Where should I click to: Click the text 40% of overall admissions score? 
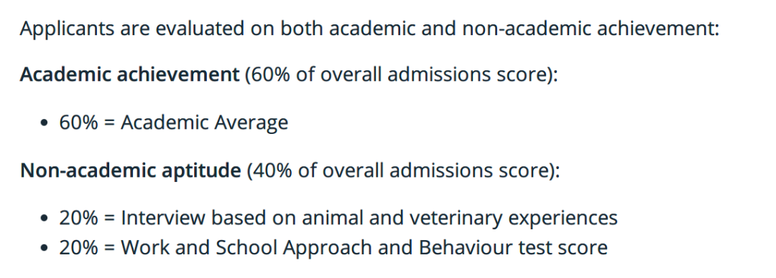(399, 171)
